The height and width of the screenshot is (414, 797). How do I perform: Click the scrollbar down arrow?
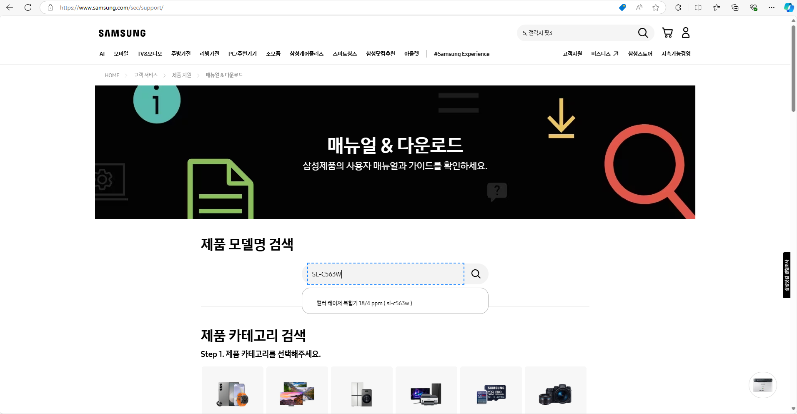coord(793,409)
